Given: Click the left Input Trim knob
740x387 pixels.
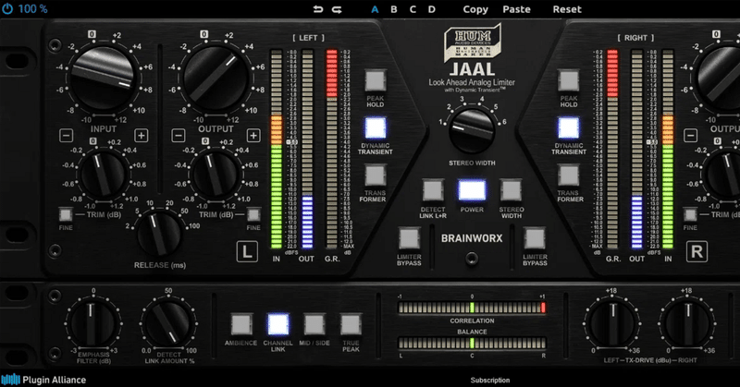Looking at the screenshot, I should (x=103, y=175).
